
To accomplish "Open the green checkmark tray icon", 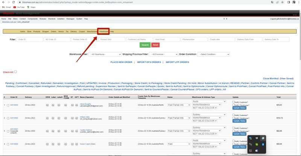I will click(x=257, y=144).
